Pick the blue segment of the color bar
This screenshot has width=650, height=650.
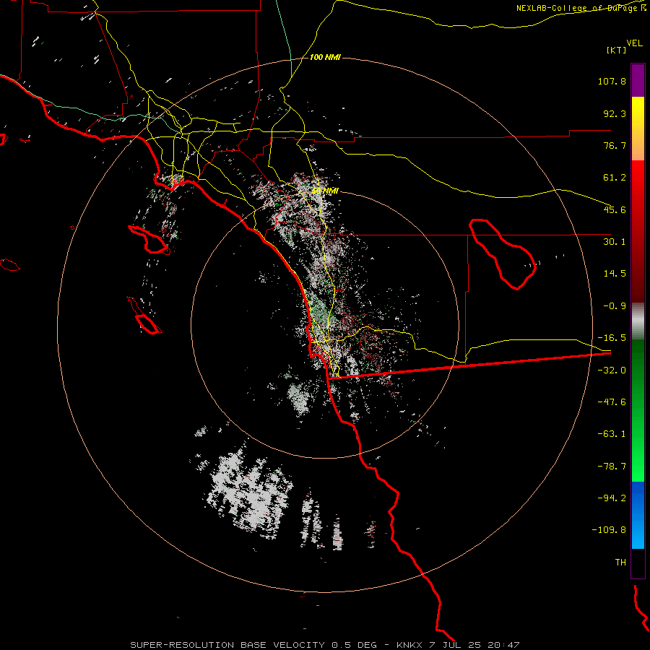coord(638,515)
